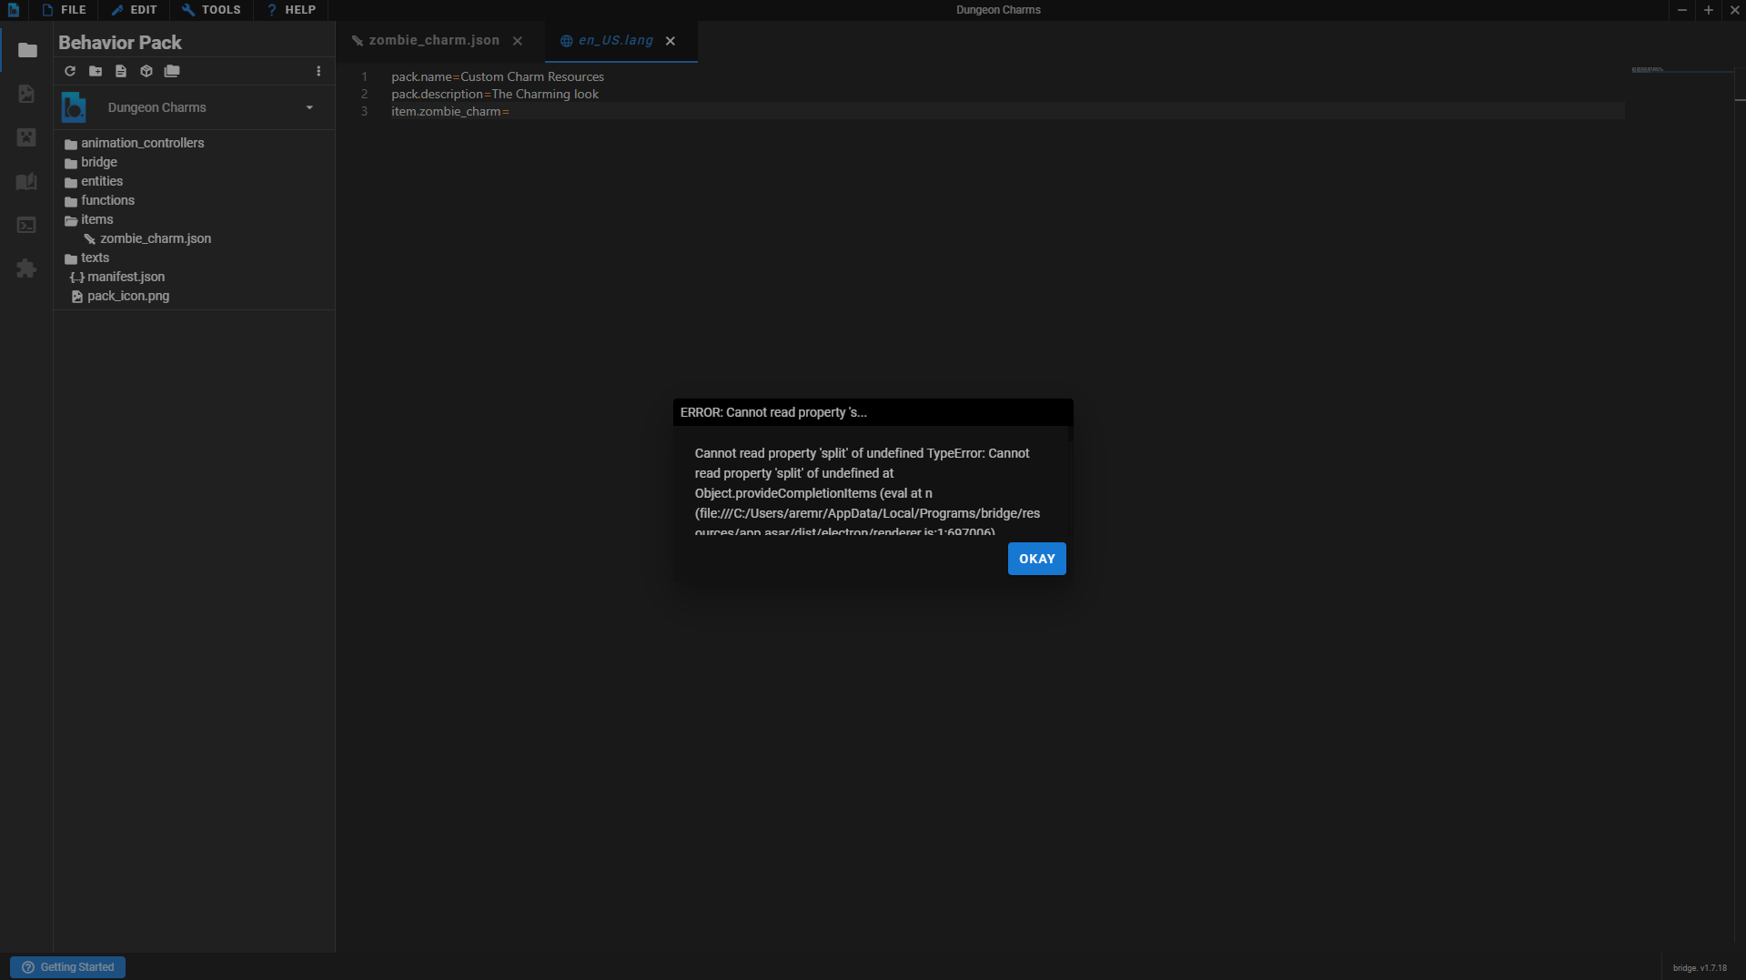Open the terminal sidebar icon

pyautogui.click(x=26, y=225)
